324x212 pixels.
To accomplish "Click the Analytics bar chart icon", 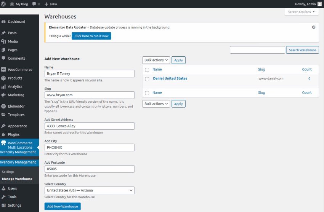I will [3, 87].
